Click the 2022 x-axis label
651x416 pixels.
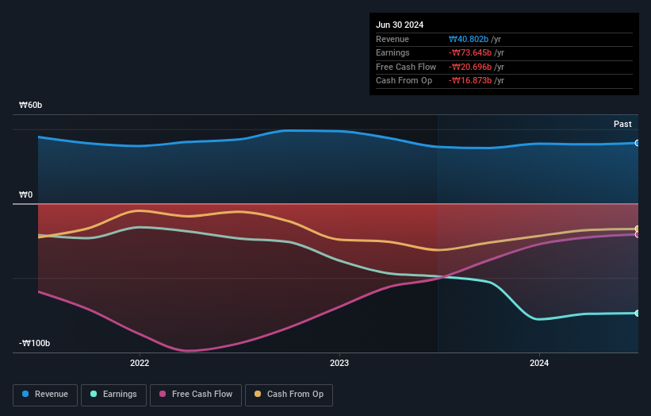point(140,364)
